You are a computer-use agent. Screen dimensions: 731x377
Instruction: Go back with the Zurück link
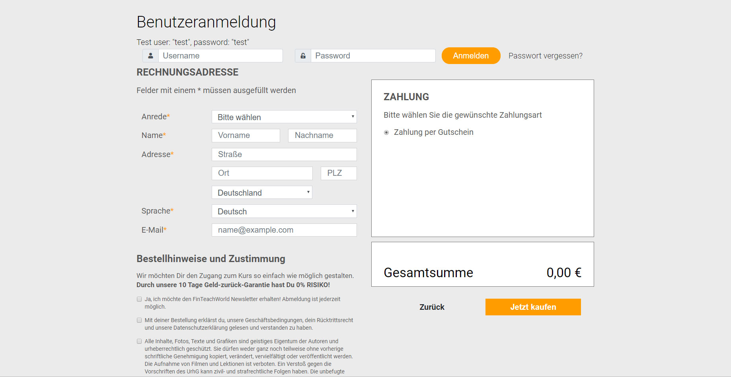click(x=432, y=307)
